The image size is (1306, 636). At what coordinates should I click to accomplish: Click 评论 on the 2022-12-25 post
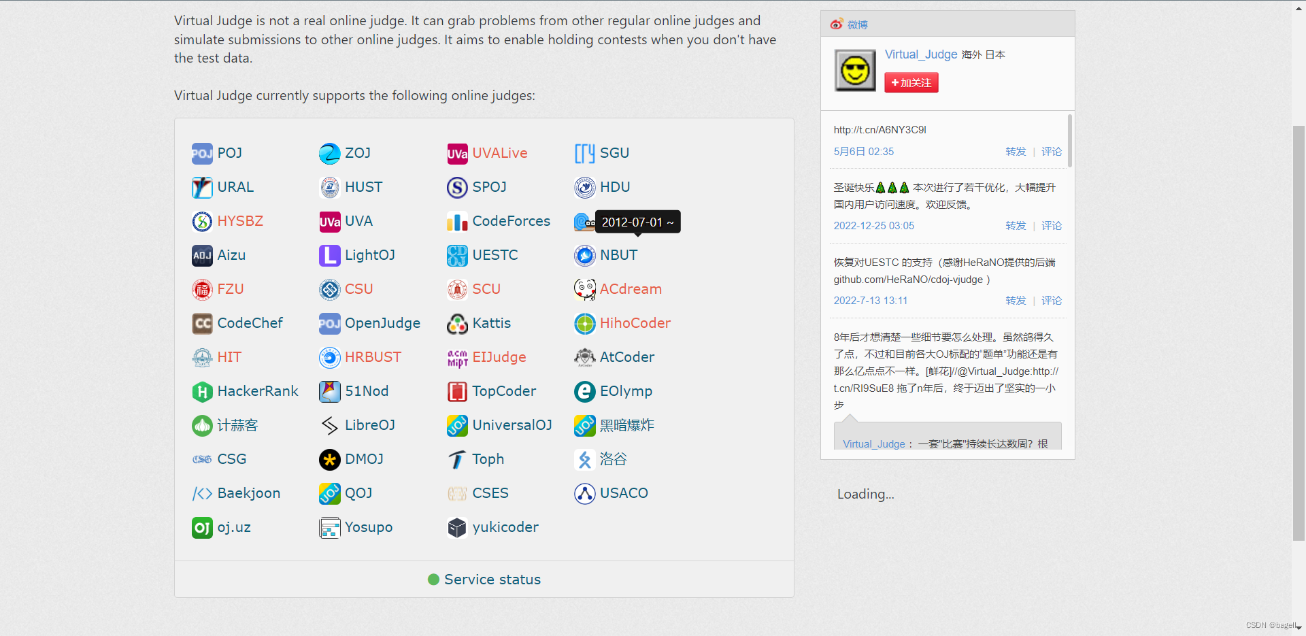(1052, 226)
